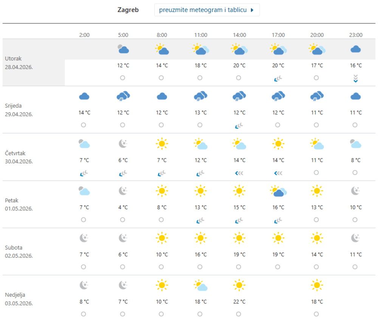Click calm wind circle for Sunday 20:00

317,314
